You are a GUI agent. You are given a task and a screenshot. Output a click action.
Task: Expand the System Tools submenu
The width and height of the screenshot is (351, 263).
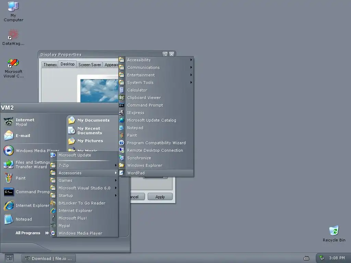(156, 83)
